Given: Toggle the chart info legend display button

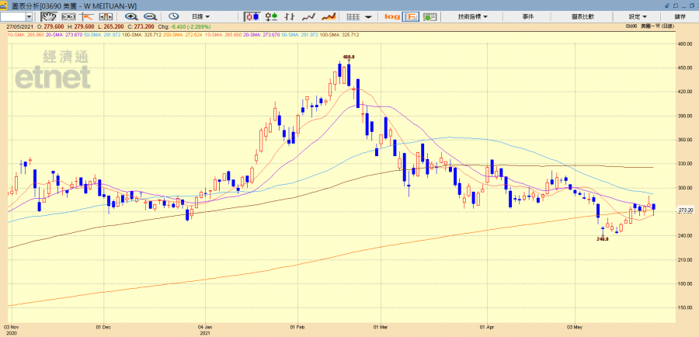Looking at the screenshot, I should pos(410,16).
